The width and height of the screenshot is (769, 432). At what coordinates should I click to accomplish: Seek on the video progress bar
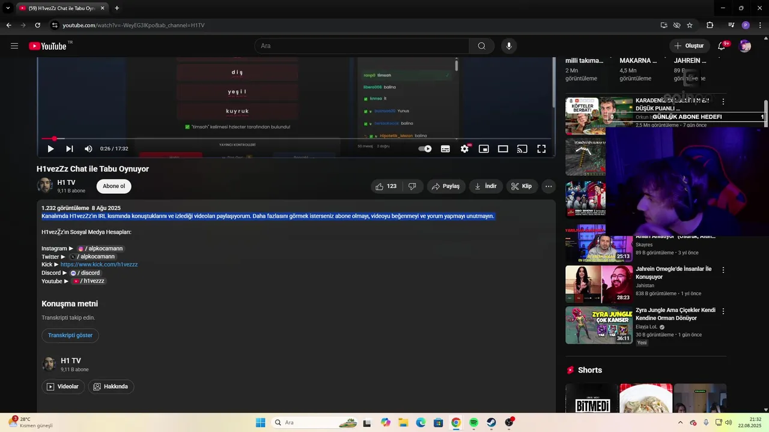(x=296, y=139)
